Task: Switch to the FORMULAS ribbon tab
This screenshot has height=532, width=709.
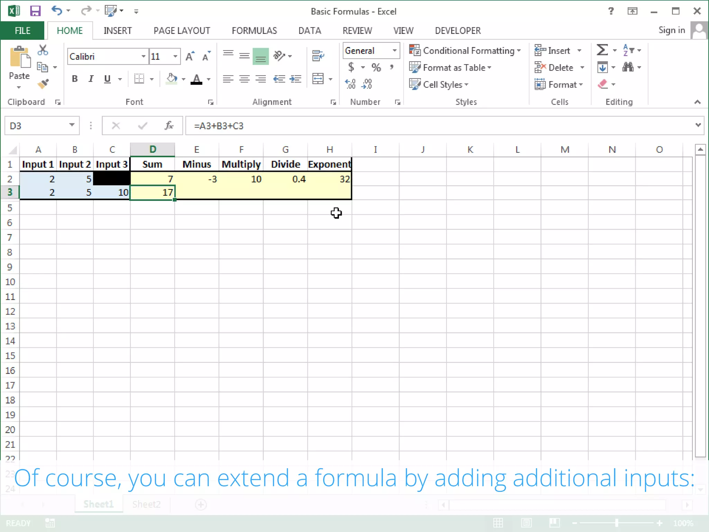Action: pos(254,31)
